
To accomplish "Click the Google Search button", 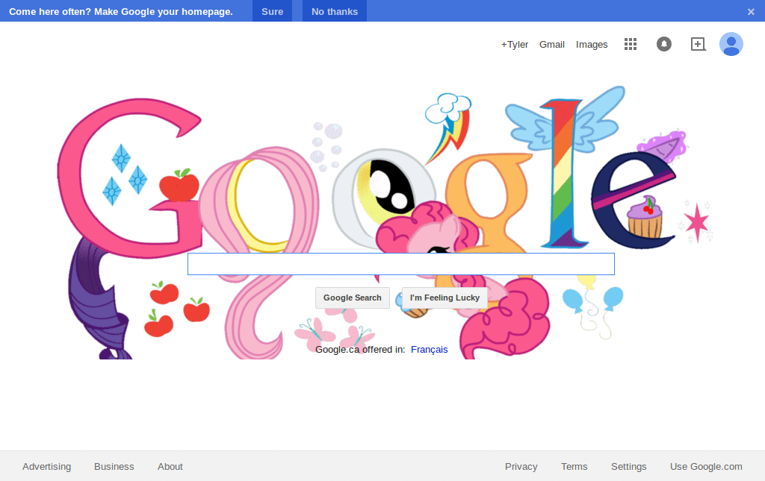I will (x=353, y=298).
